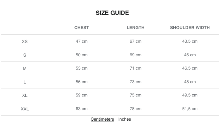Click the SHOULDER WIDTH column header
Viewport: 219px width, 129px height.
pyautogui.click(x=190, y=28)
